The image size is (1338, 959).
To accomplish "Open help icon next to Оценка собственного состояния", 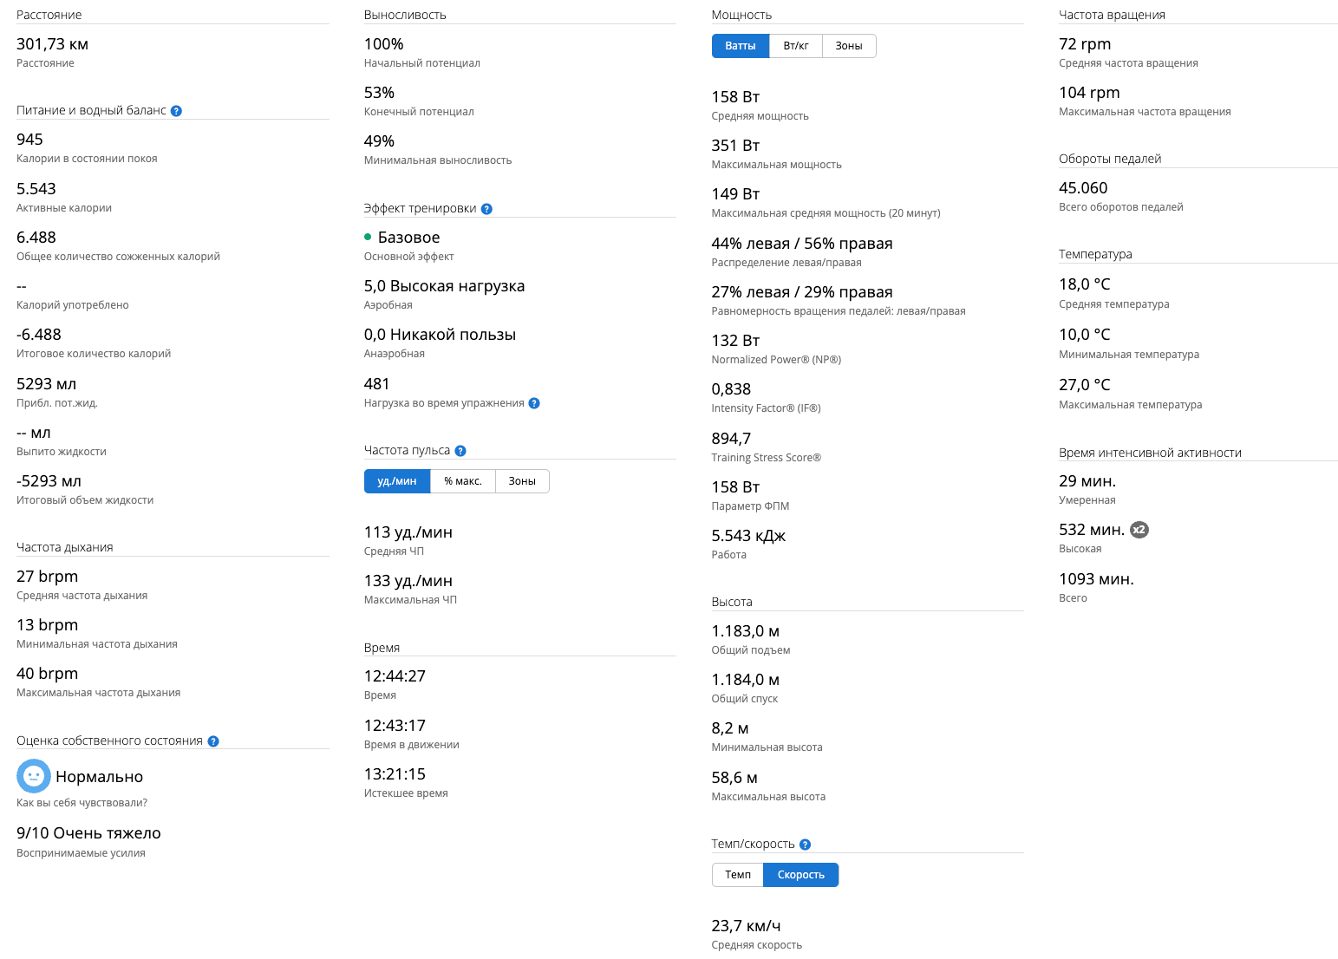I will click(213, 741).
